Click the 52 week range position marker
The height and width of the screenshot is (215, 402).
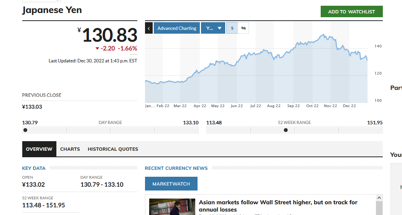click(286, 130)
